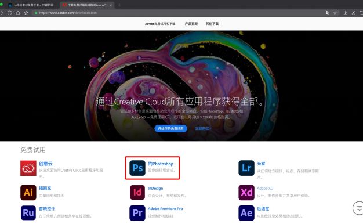Click the scissors screenshot tool icon
The image size is (363, 224).
pyautogui.click(x=354, y=13)
